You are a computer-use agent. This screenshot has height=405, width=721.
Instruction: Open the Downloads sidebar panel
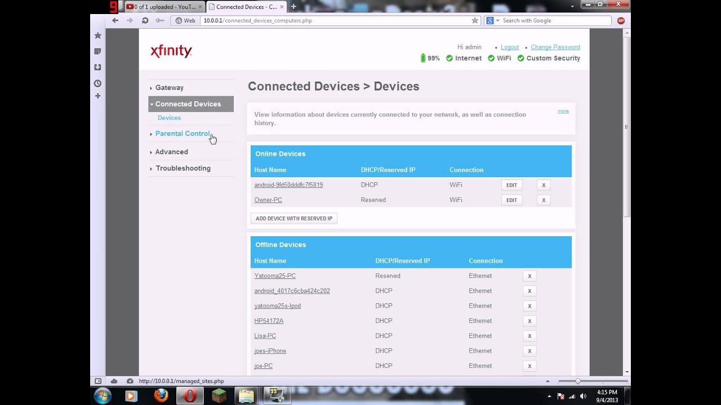pos(97,67)
